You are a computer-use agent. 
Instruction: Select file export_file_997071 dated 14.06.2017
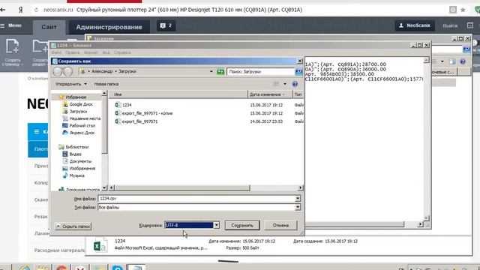(x=139, y=121)
